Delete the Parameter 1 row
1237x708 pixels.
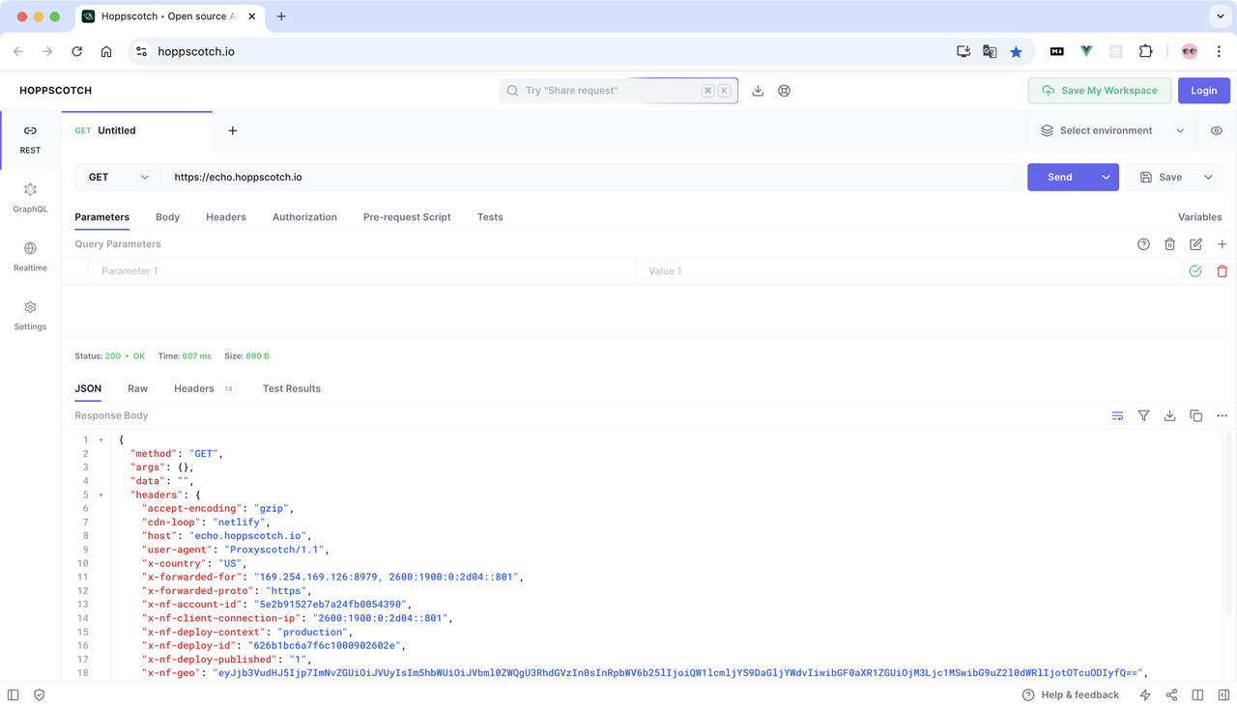[x=1222, y=271]
